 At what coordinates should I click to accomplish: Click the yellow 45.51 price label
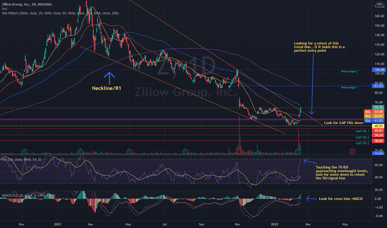pos(379,126)
